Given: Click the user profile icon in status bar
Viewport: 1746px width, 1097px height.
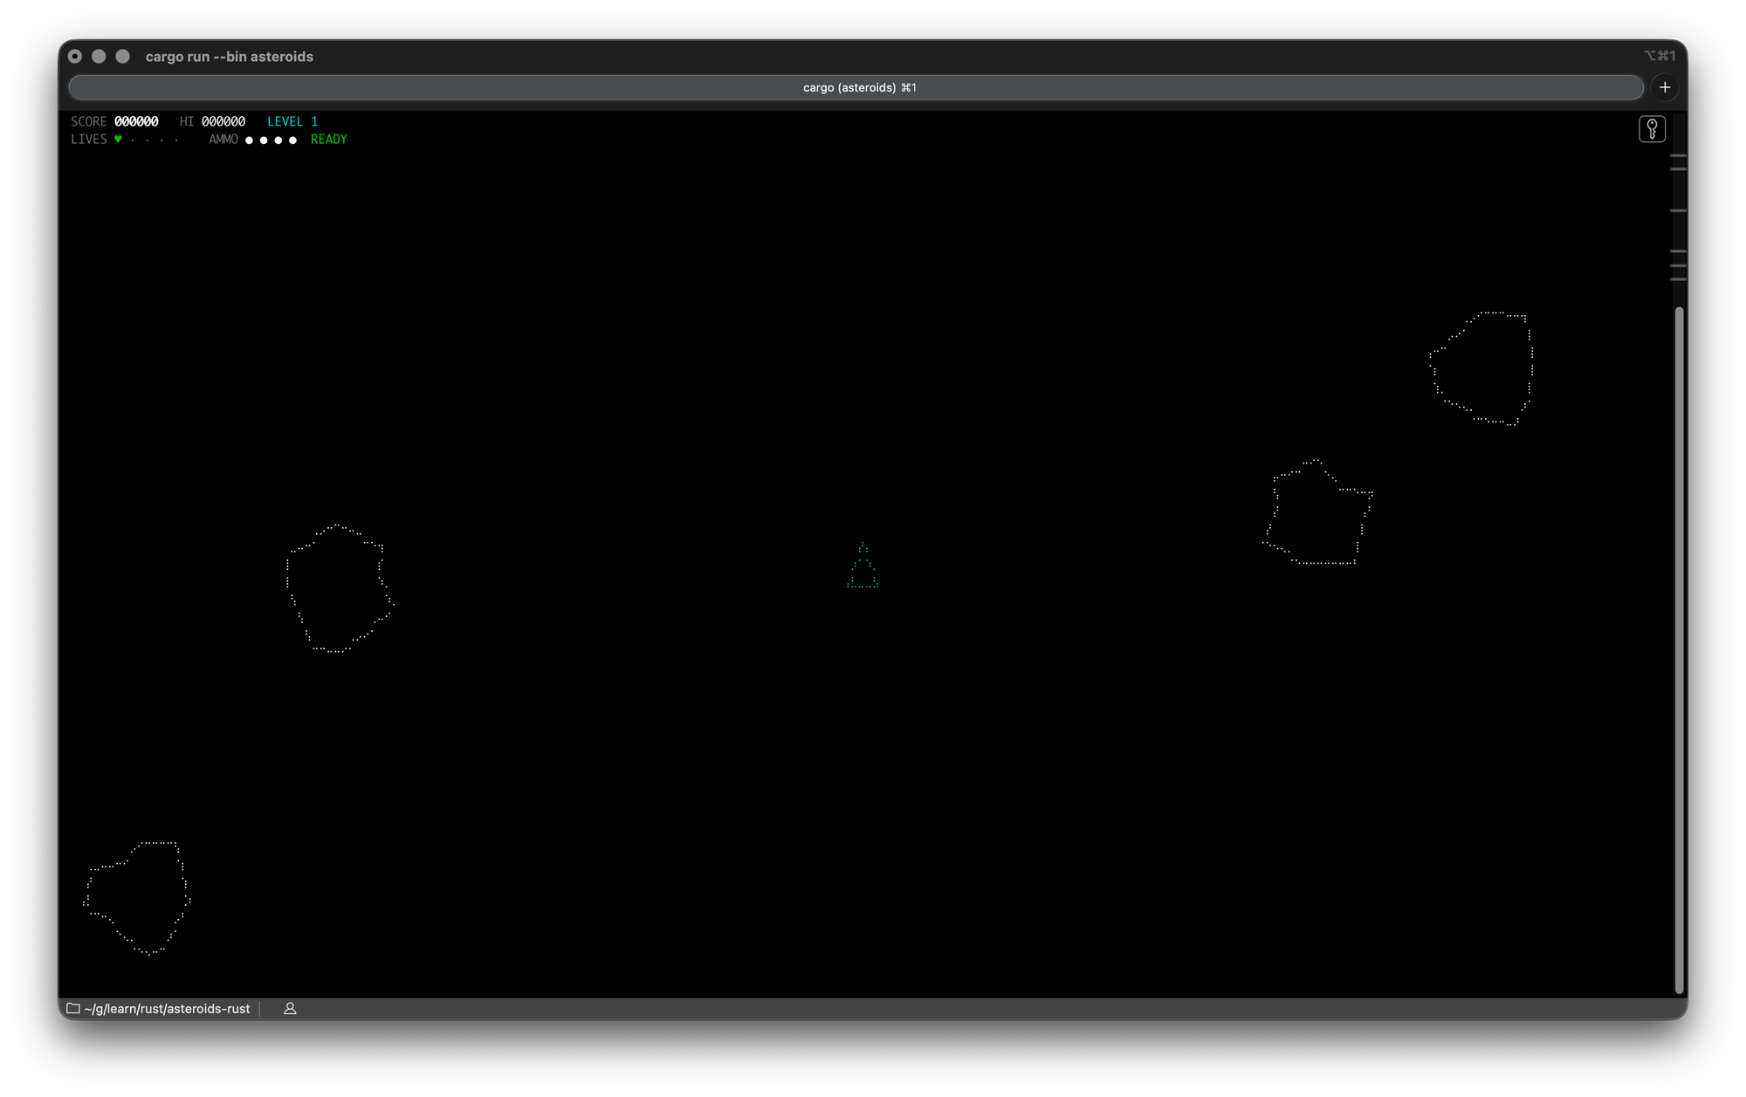Looking at the screenshot, I should pyautogui.click(x=290, y=1008).
